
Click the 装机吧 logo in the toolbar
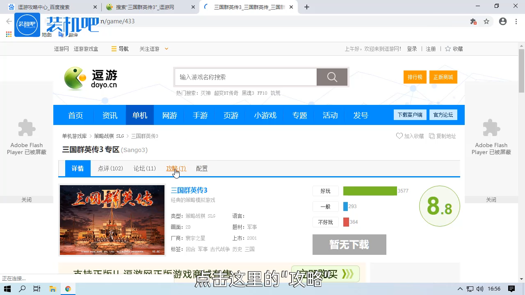click(x=27, y=25)
